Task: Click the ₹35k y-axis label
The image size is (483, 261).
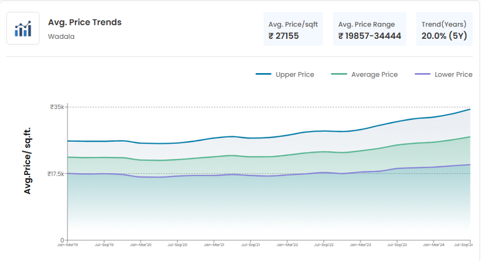Action: 57,107
